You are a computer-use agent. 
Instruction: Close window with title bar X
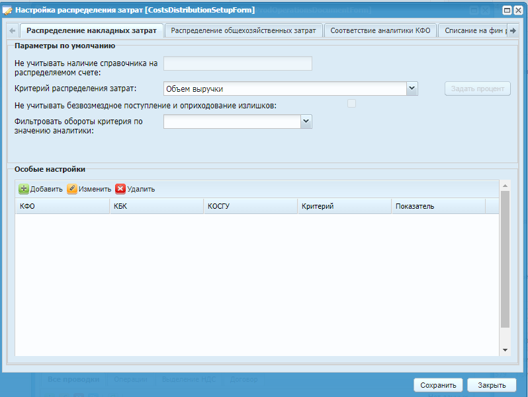[519, 11]
